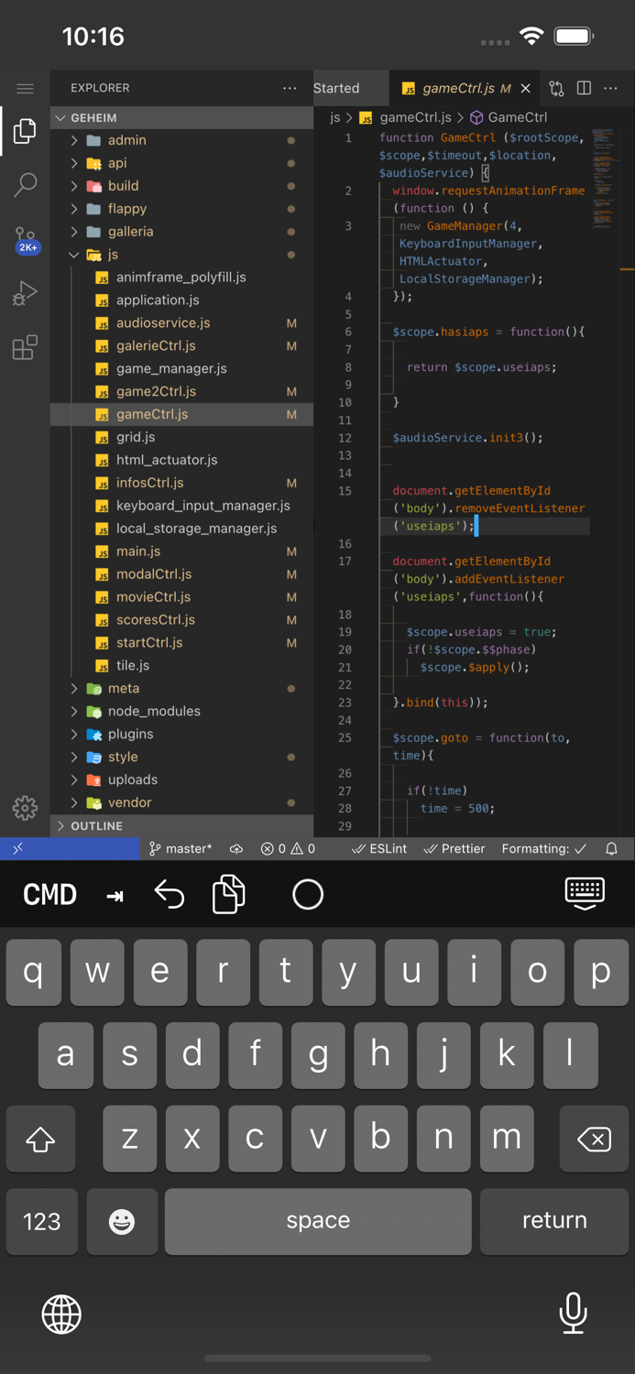Tap the undo arrow on the toolbar
The height and width of the screenshot is (1374, 635).
(x=170, y=893)
